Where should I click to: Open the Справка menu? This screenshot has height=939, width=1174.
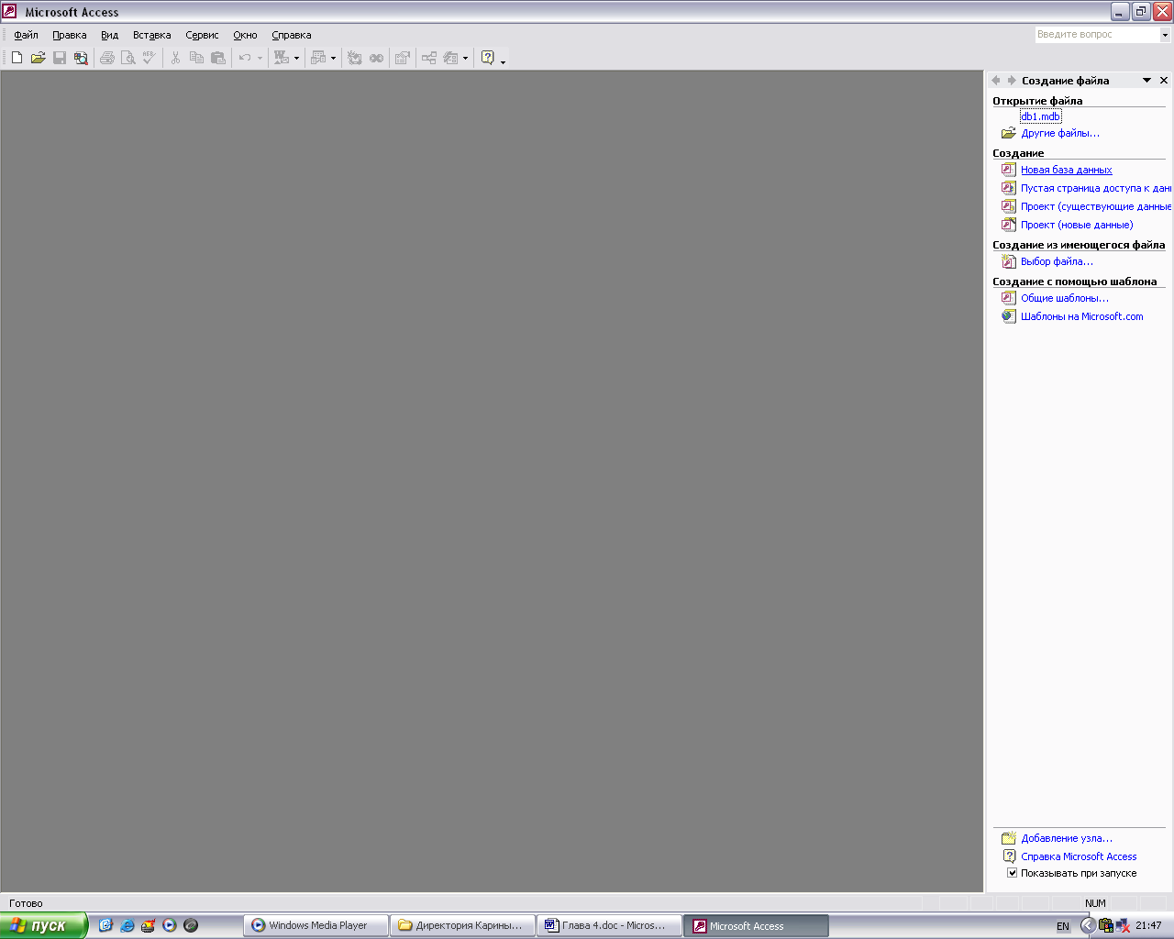point(292,35)
